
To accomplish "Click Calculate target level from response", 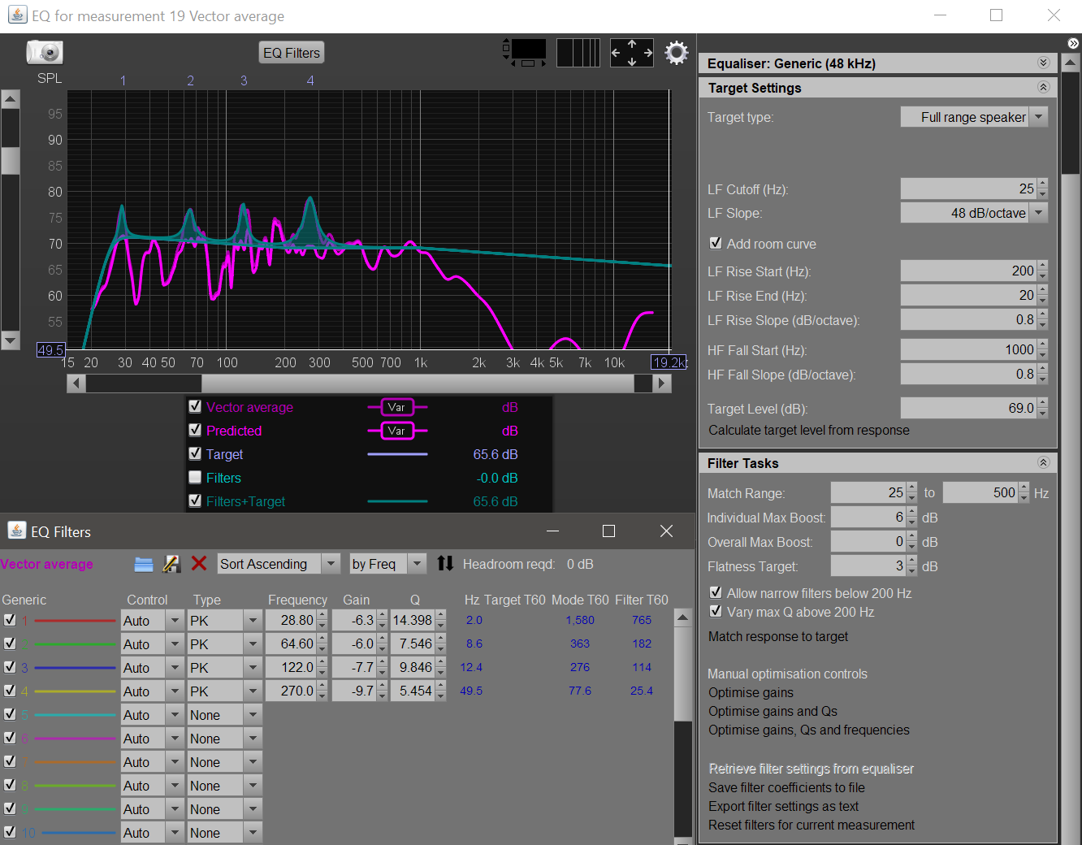I will tap(809, 431).
